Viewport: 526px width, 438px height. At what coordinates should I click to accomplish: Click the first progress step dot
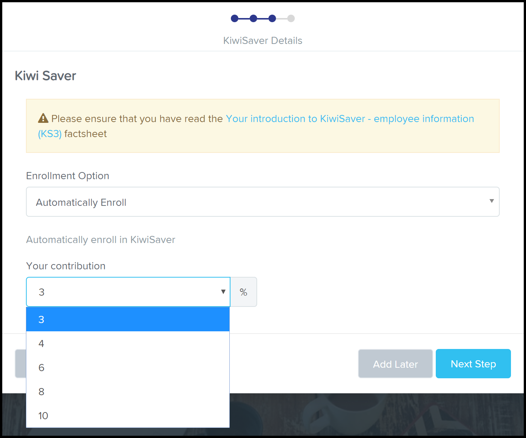[x=235, y=18]
